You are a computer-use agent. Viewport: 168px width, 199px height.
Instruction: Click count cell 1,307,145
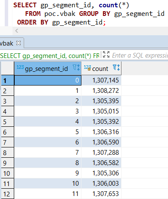[101, 80]
